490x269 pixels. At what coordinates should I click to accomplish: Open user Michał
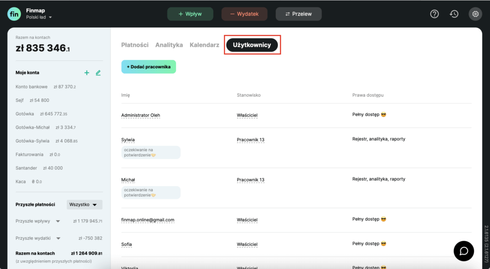(128, 180)
